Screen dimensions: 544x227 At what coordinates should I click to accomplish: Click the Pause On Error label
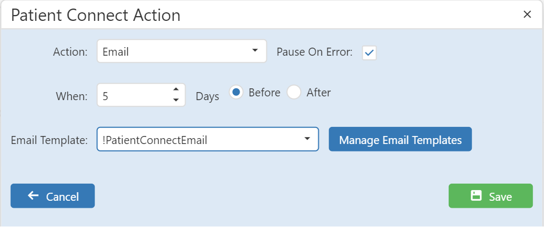click(315, 52)
